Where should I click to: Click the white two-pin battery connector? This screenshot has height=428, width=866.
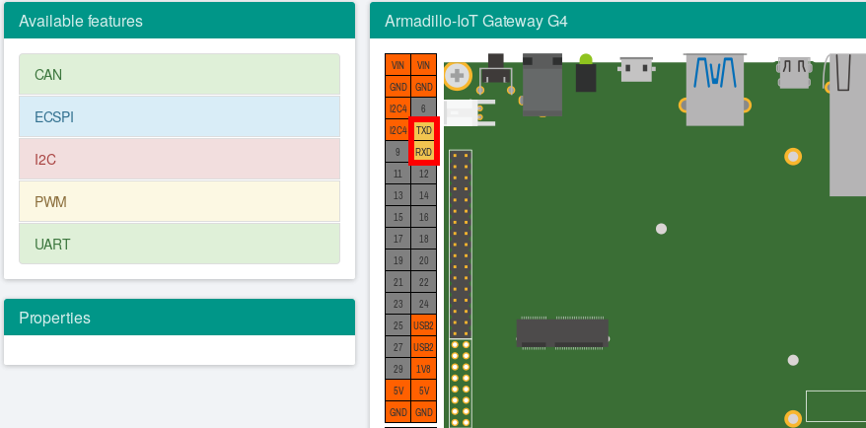click(469, 113)
